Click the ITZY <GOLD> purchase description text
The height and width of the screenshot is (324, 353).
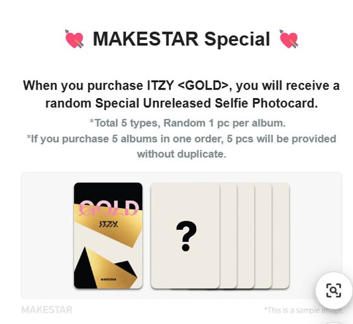click(x=181, y=94)
